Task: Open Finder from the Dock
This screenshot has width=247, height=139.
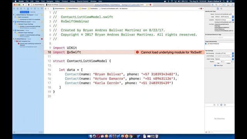Action: [x=90, y=136]
